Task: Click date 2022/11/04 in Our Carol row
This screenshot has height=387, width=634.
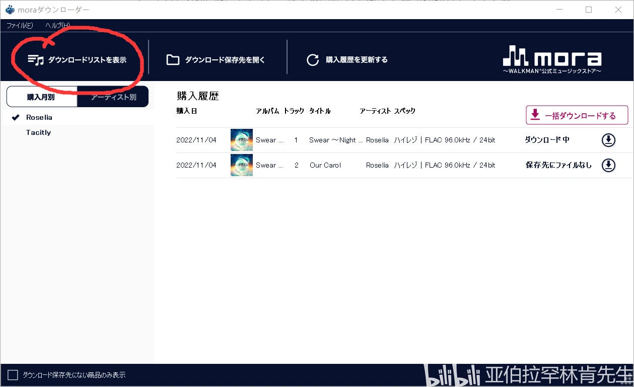Action: click(x=196, y=165)
